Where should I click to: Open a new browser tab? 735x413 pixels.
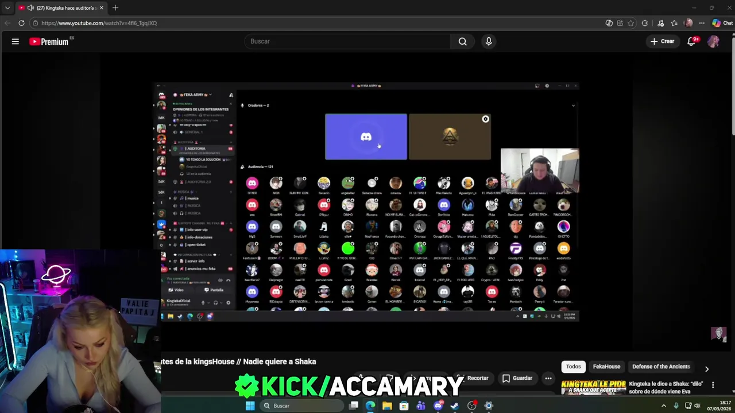[x=115, y=8]
